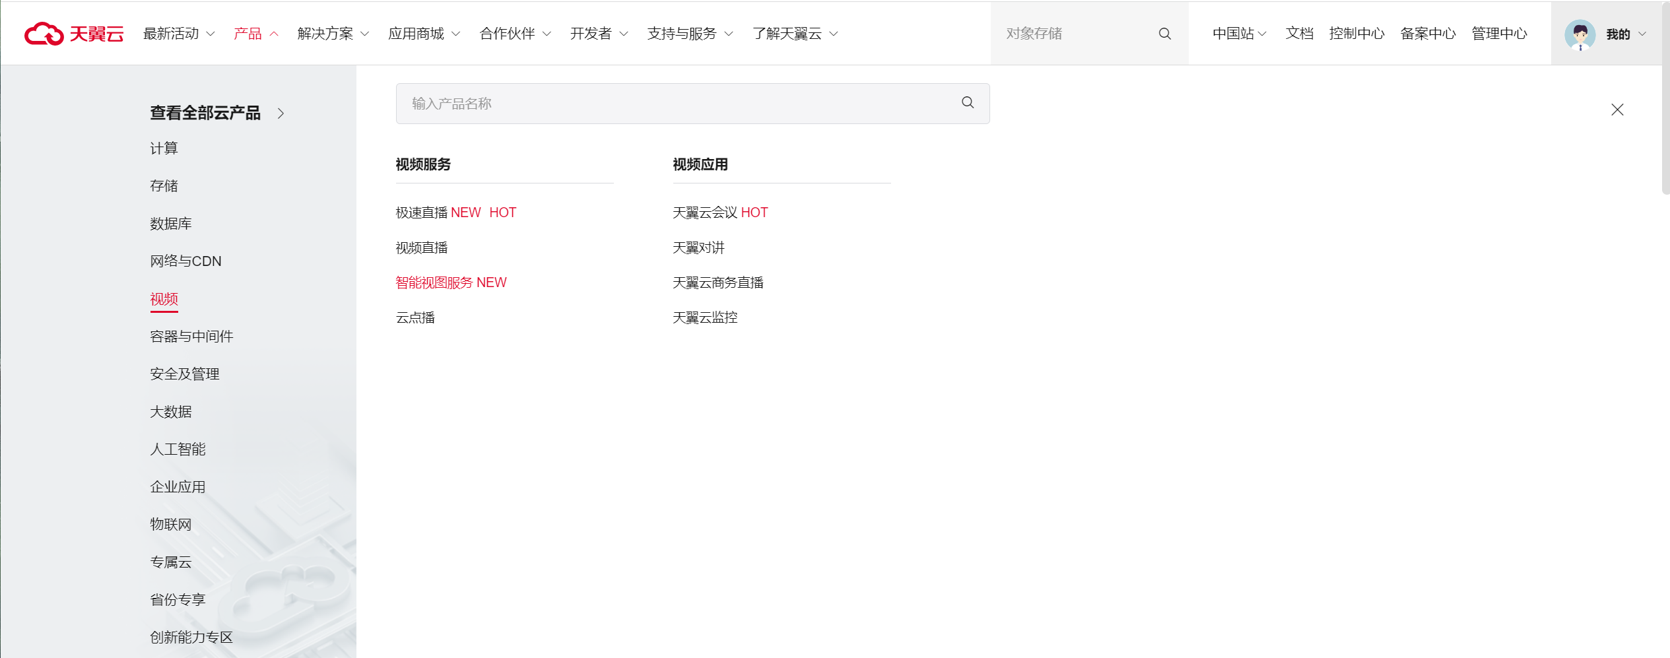Image resolution: width=1670 pixels, height=658 pixels.
Task: Focus the 输入产品名称 search box
Action: pos(692,104)
